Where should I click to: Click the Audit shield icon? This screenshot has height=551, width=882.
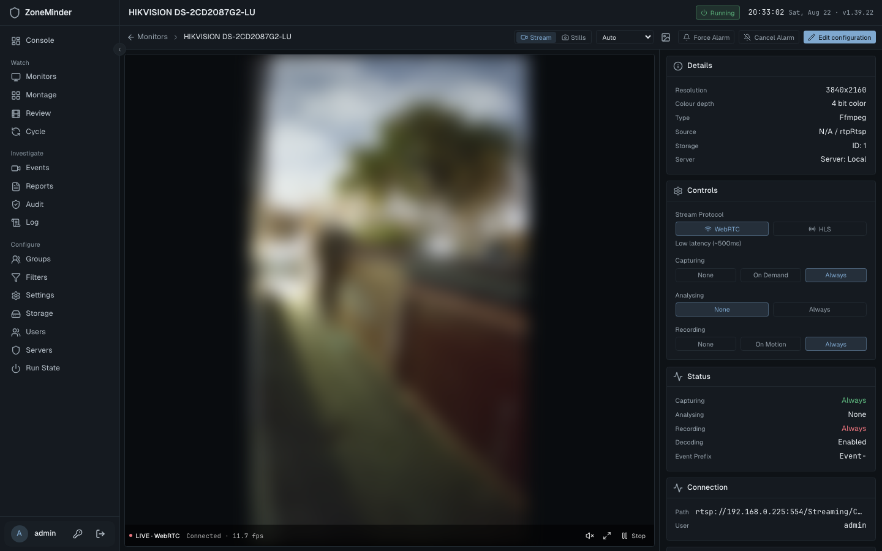click(x=16, y=204)
